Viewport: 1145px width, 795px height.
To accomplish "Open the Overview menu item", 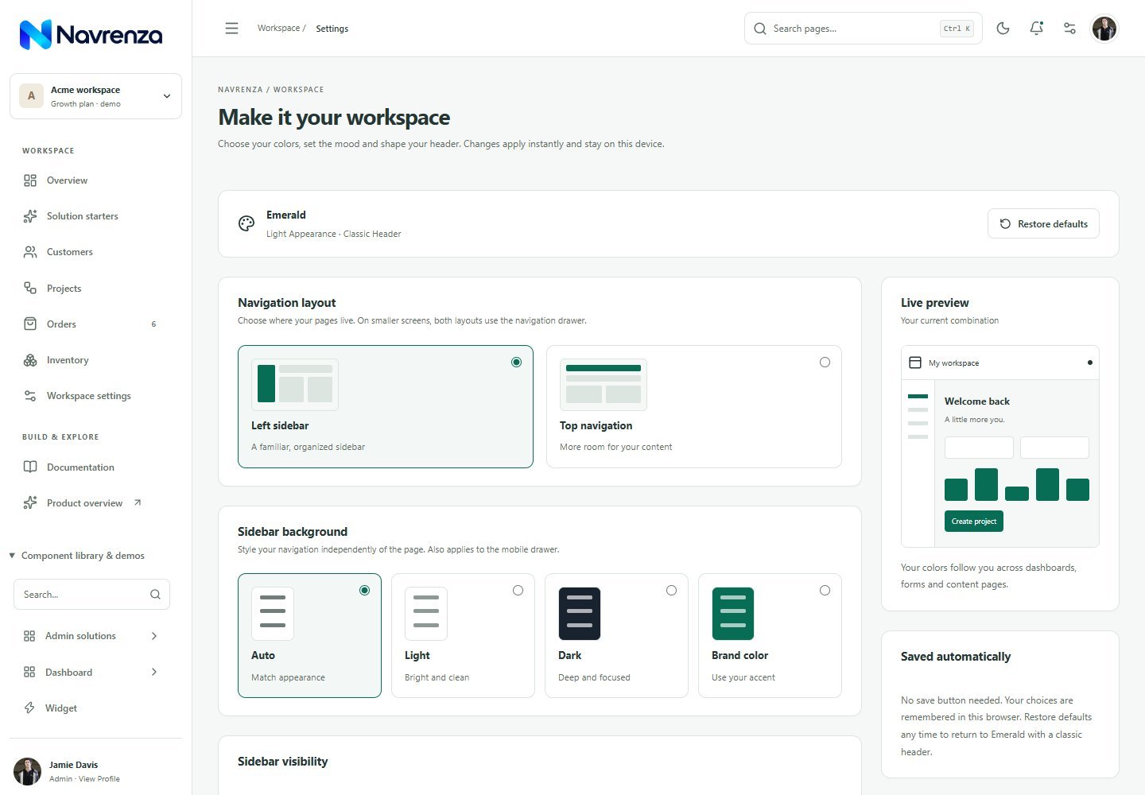I will coord(95,180).
